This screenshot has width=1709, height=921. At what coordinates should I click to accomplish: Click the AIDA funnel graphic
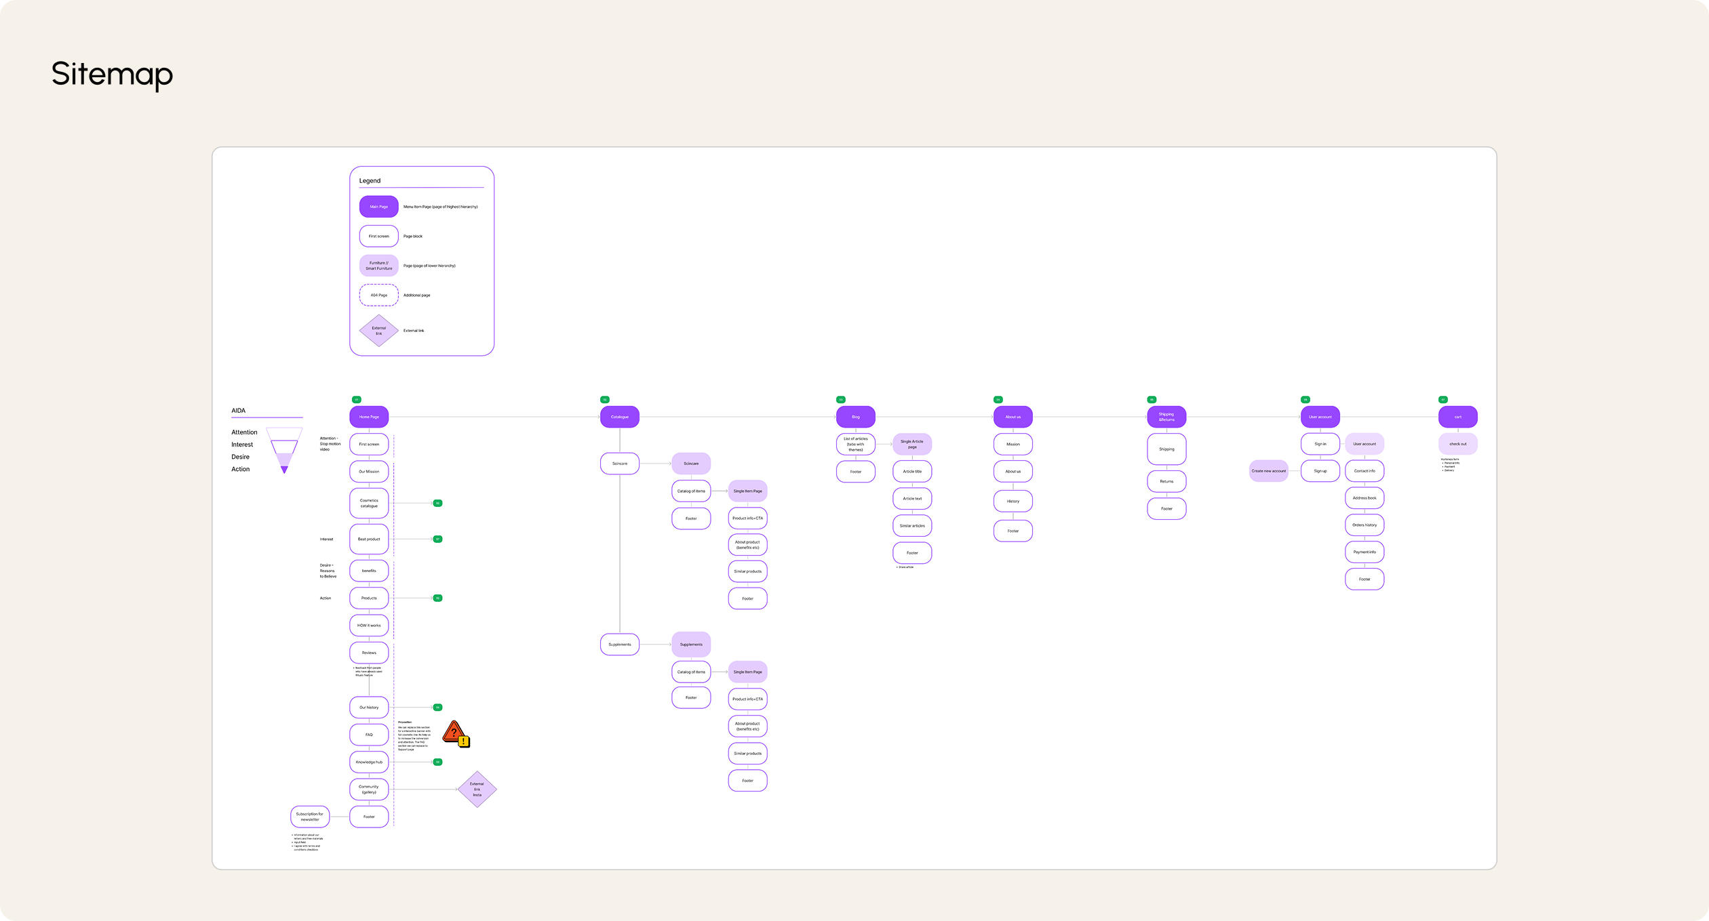pyautogui.click(x=284, y=451)
